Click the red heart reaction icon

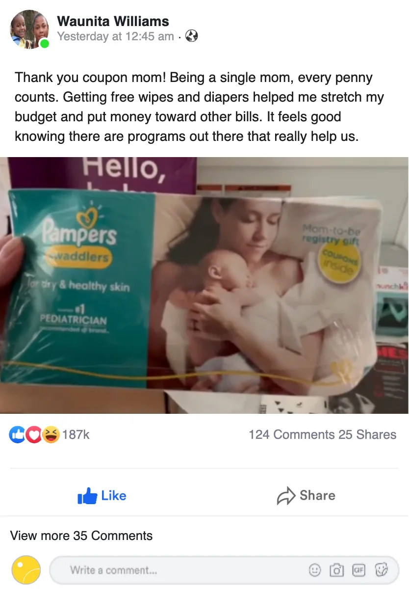(34, 434)
